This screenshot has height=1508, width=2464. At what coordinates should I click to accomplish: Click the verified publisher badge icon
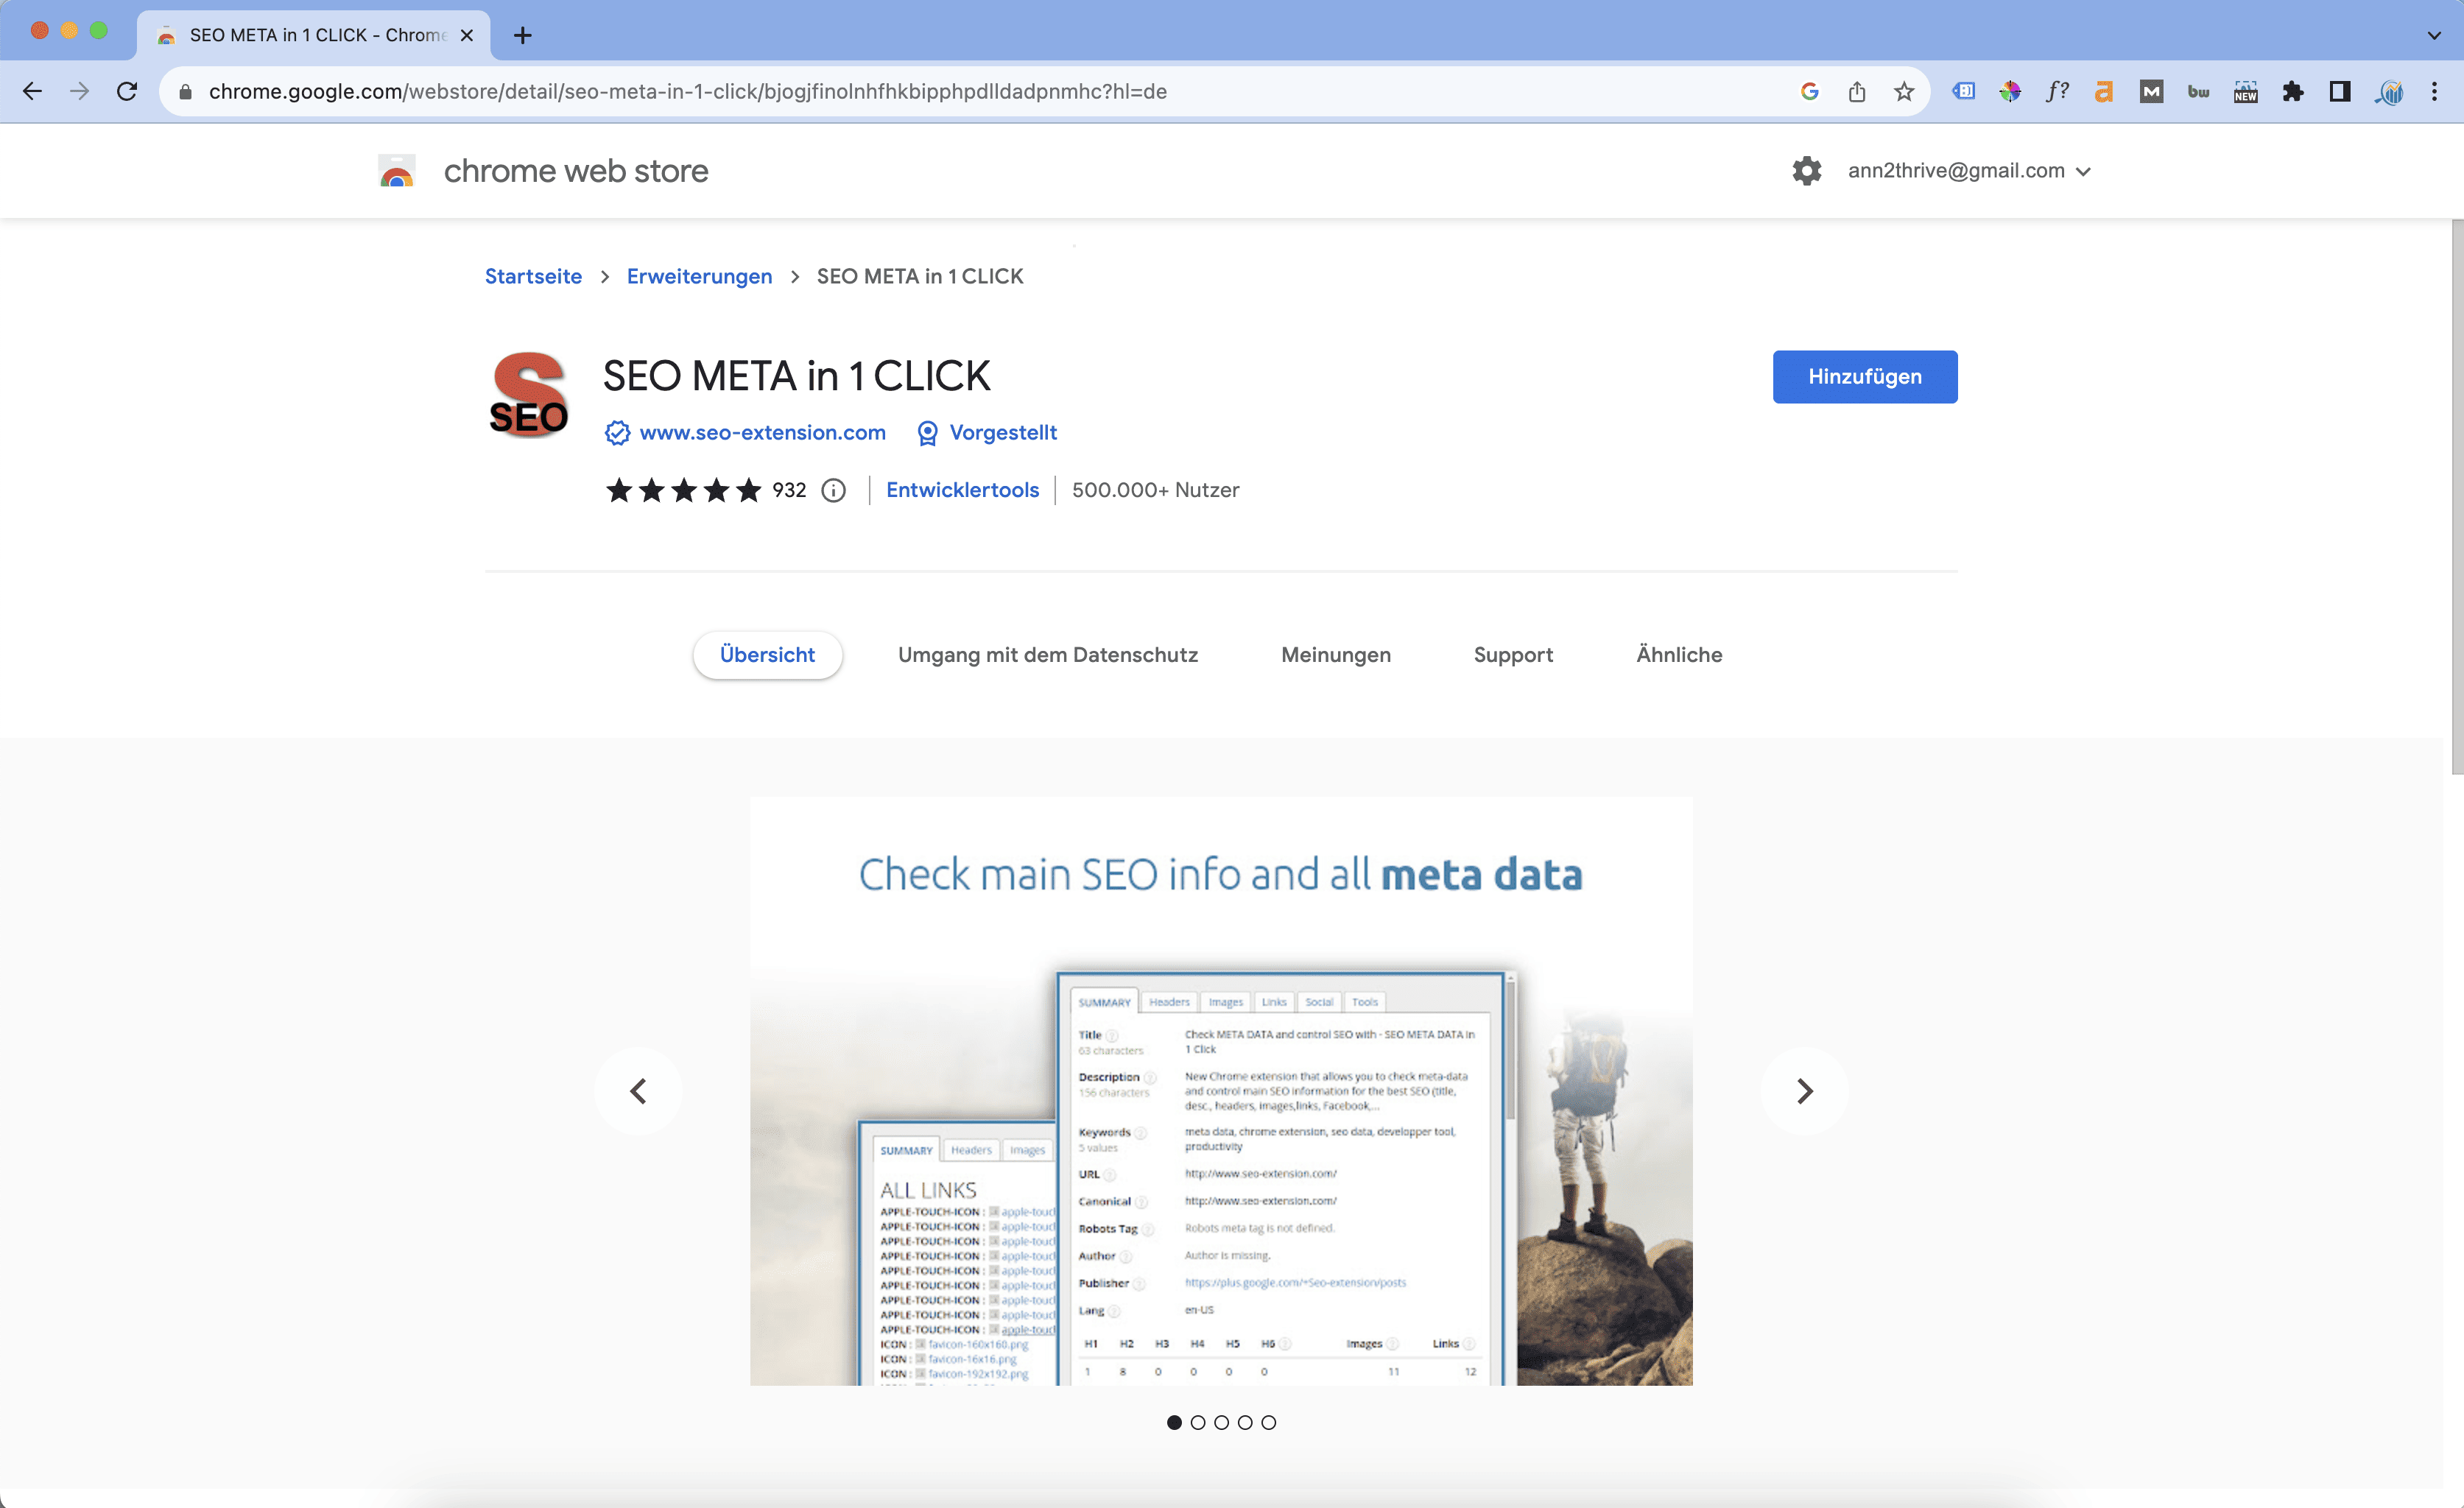point(617,432)
